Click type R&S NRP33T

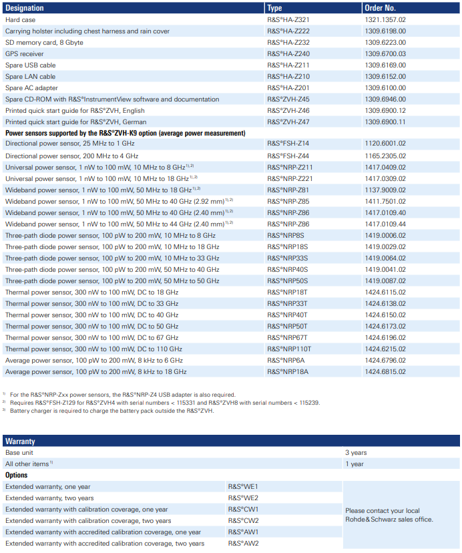pos(287,303)
